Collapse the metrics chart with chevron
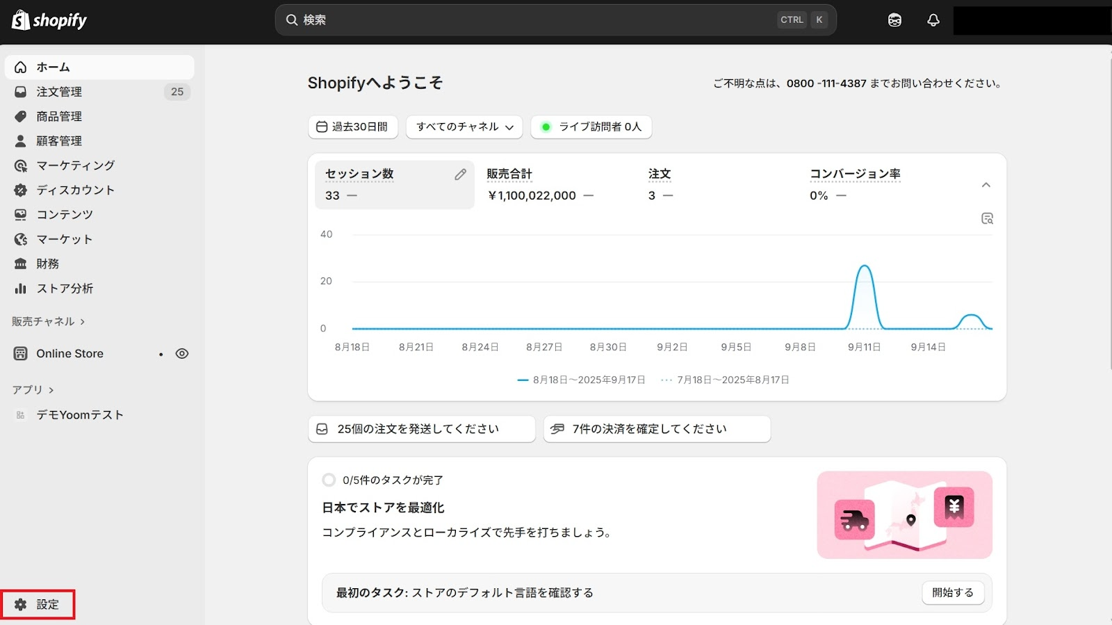The height and width of the screenshot is (625, 1112). point(986,185)
